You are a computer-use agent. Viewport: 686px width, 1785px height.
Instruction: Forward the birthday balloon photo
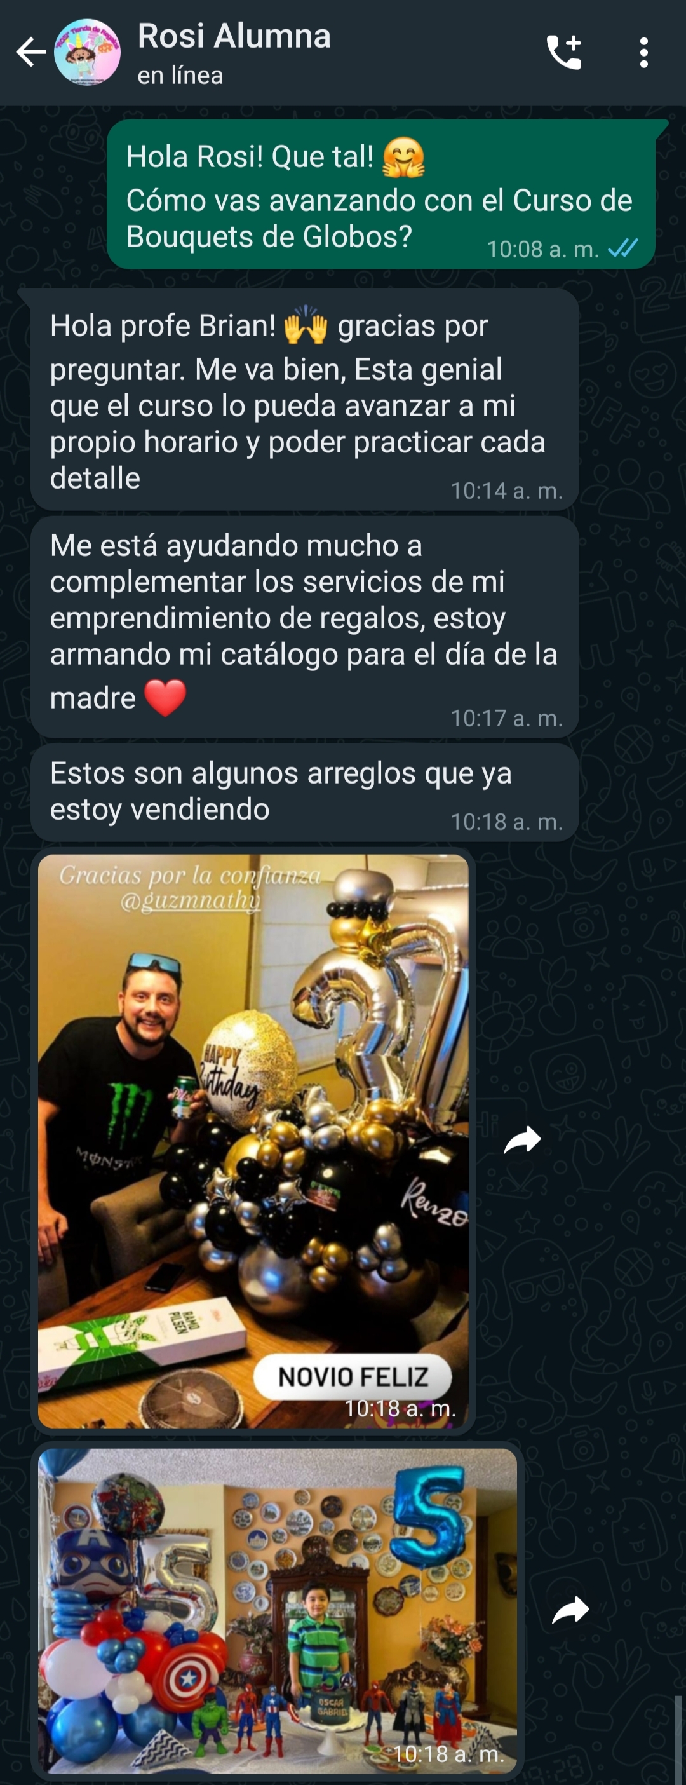coord(521,1141)
